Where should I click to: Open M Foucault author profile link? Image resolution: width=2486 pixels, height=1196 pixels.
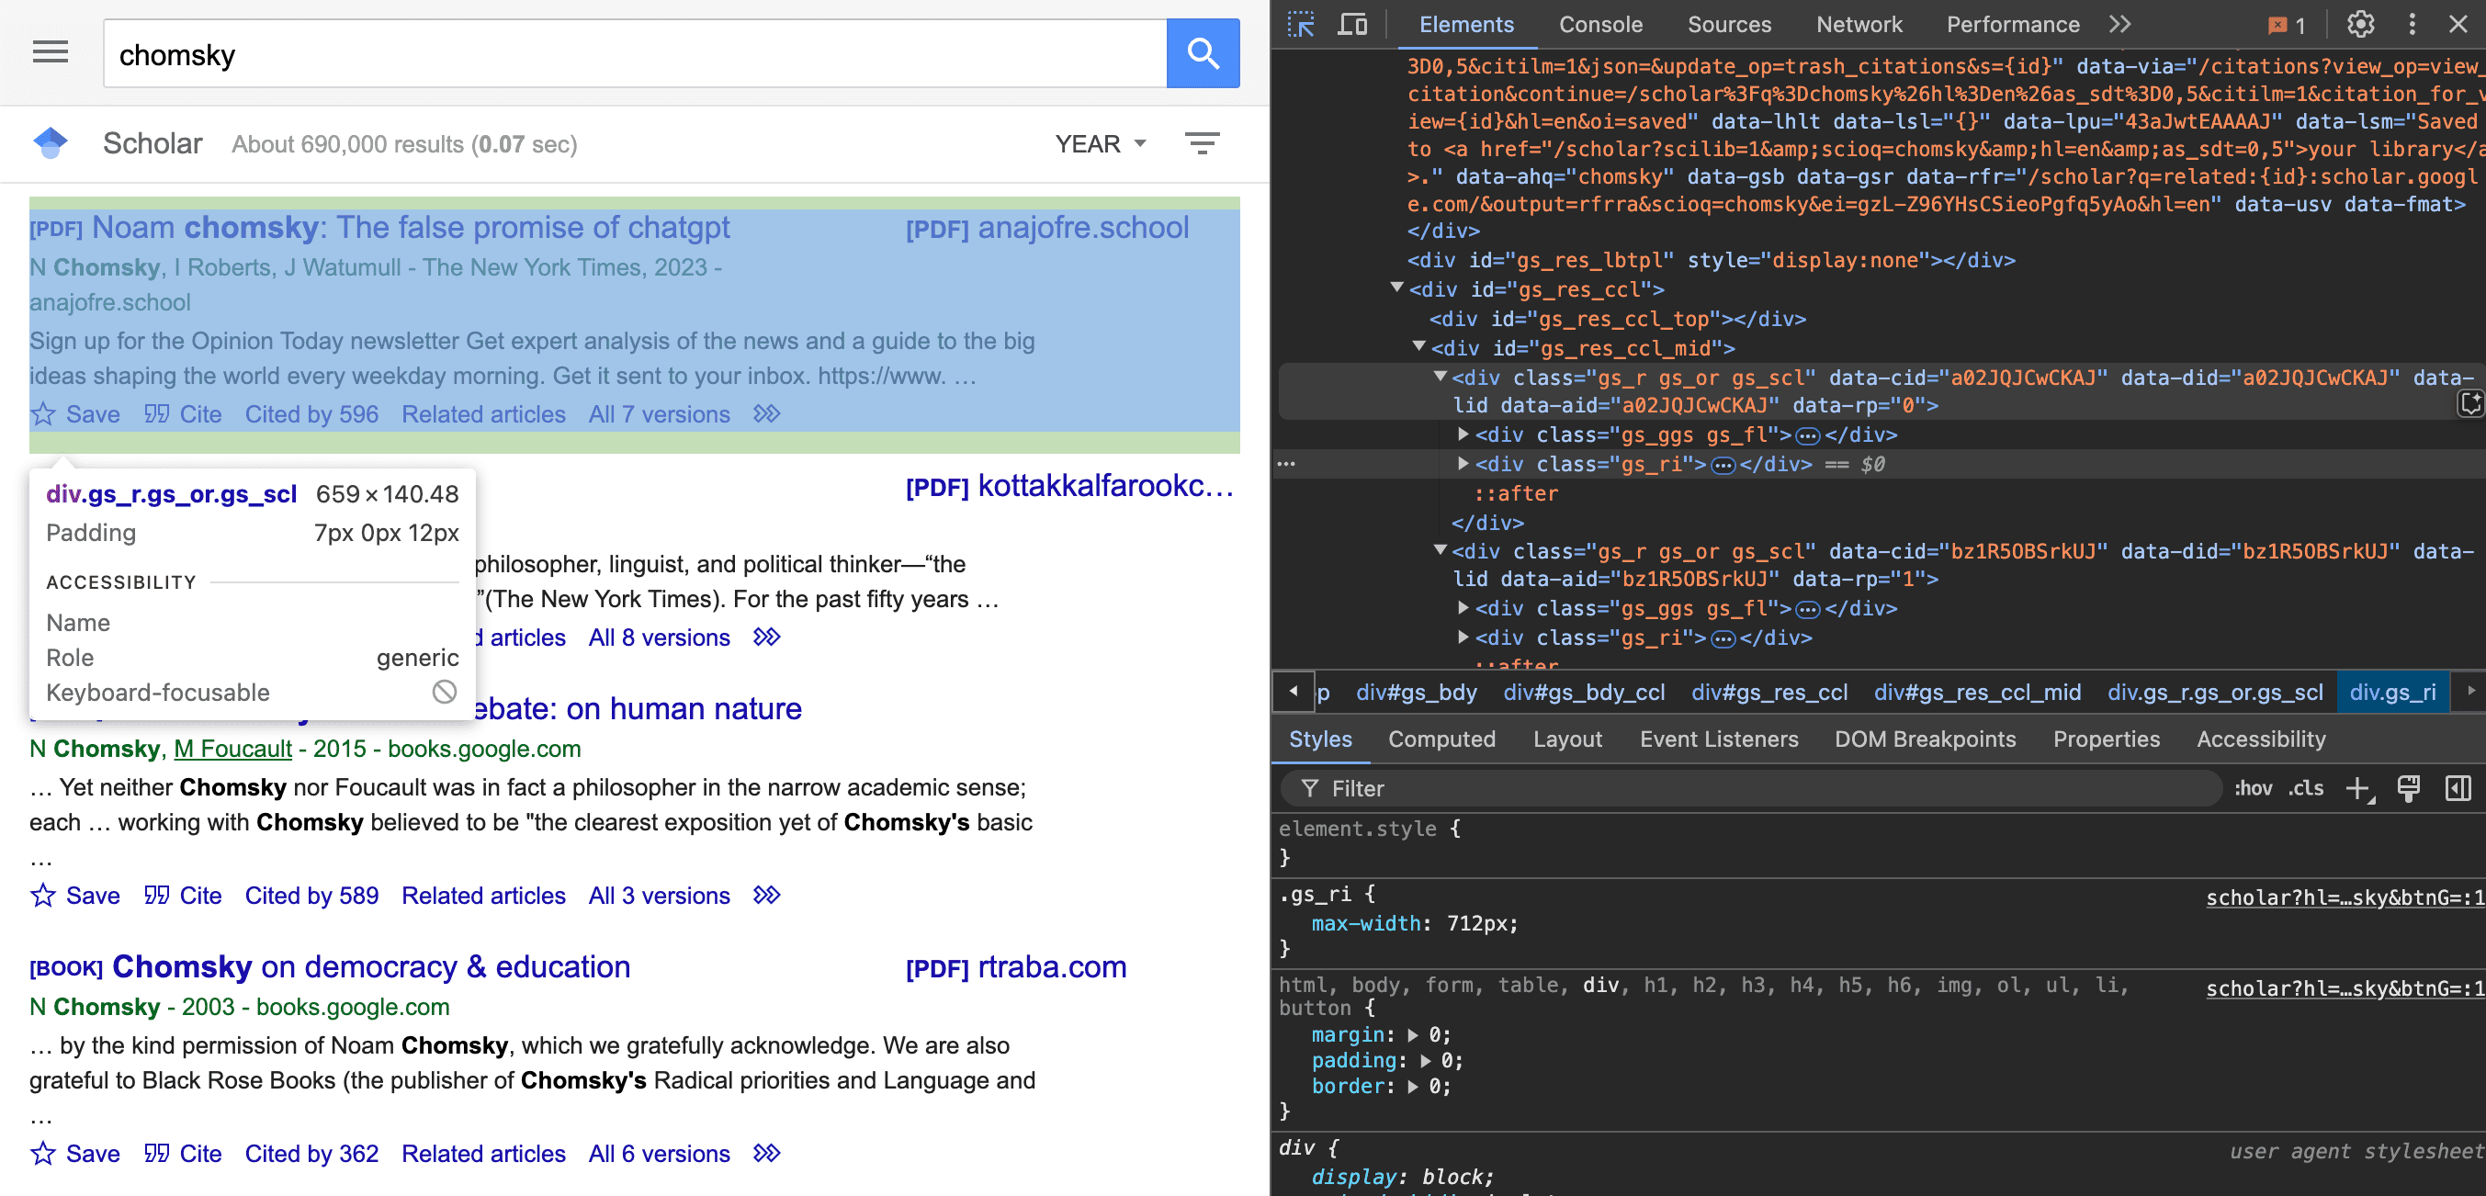(x=232, y=749)
